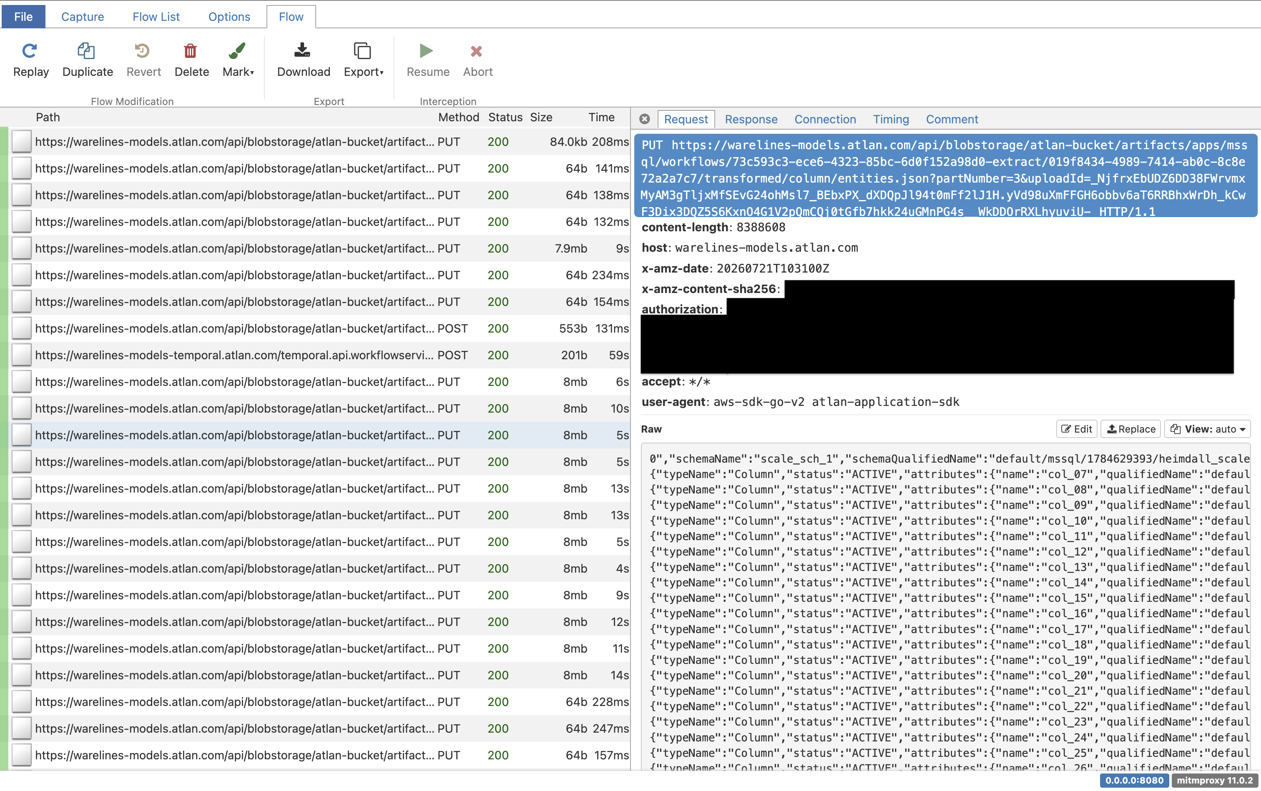The width and height of the screenshot is (1261, 791).
Task: Click the content-length header value 8388608
Action: coord(761,228)
